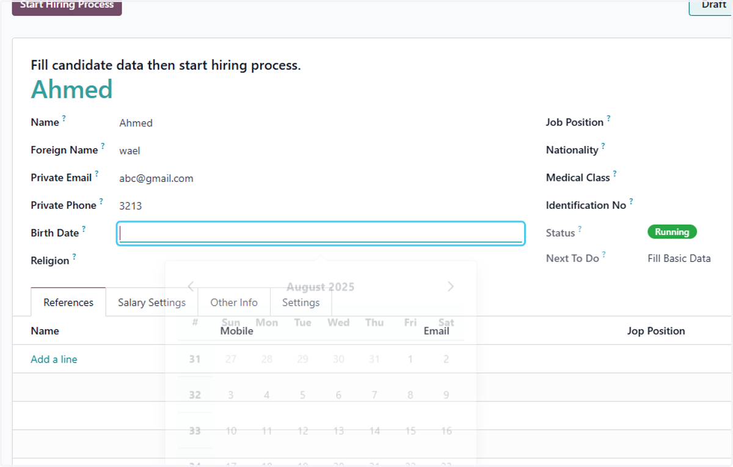Show help tooltip for Medical Class

[614, 173]
